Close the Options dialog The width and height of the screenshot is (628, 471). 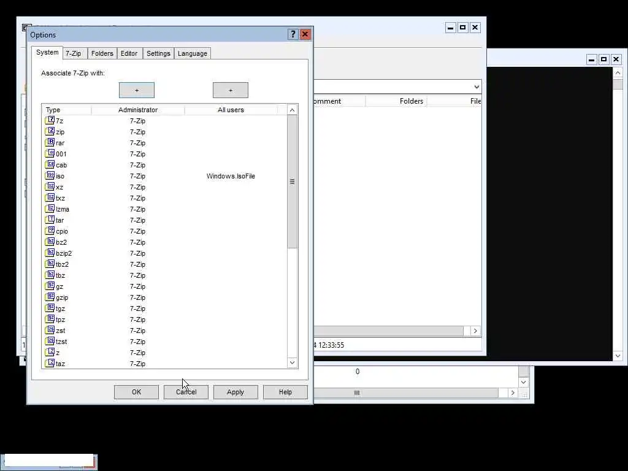305,34
